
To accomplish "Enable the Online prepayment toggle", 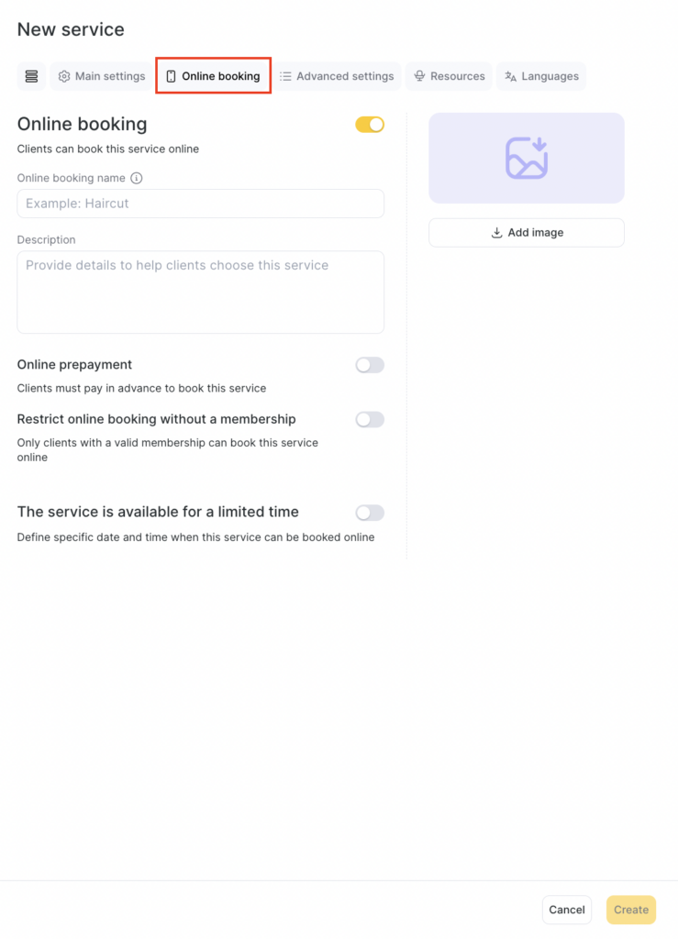I will [370, 365].
